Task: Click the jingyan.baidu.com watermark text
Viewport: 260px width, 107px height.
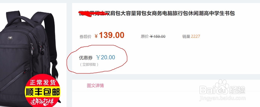Action: [222, 98]
